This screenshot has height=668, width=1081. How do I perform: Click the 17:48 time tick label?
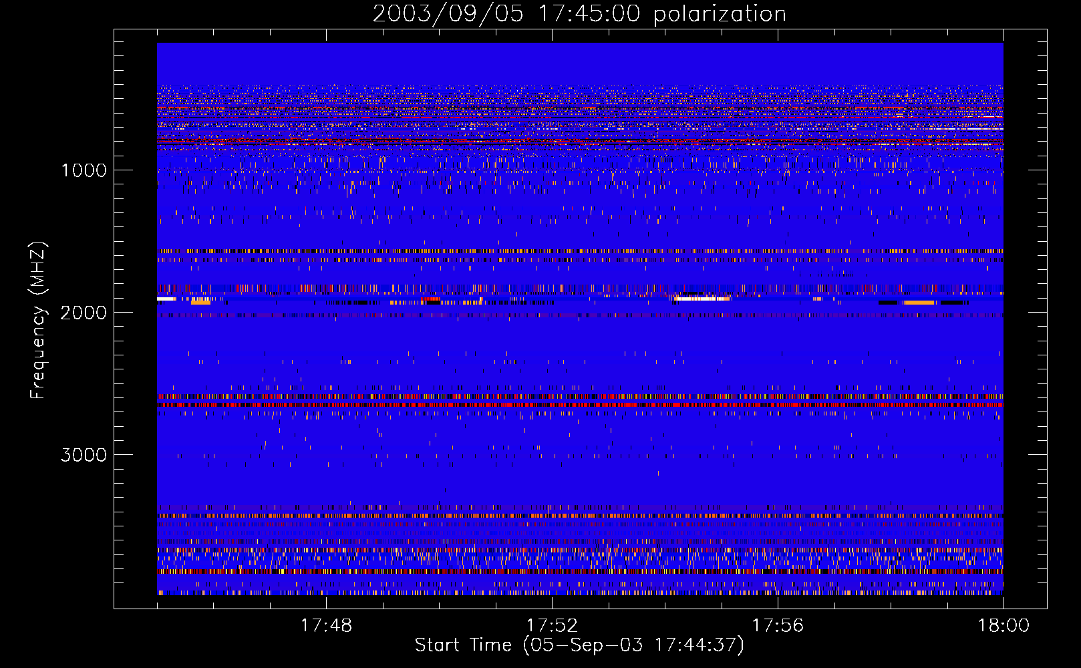coord(326,626)
